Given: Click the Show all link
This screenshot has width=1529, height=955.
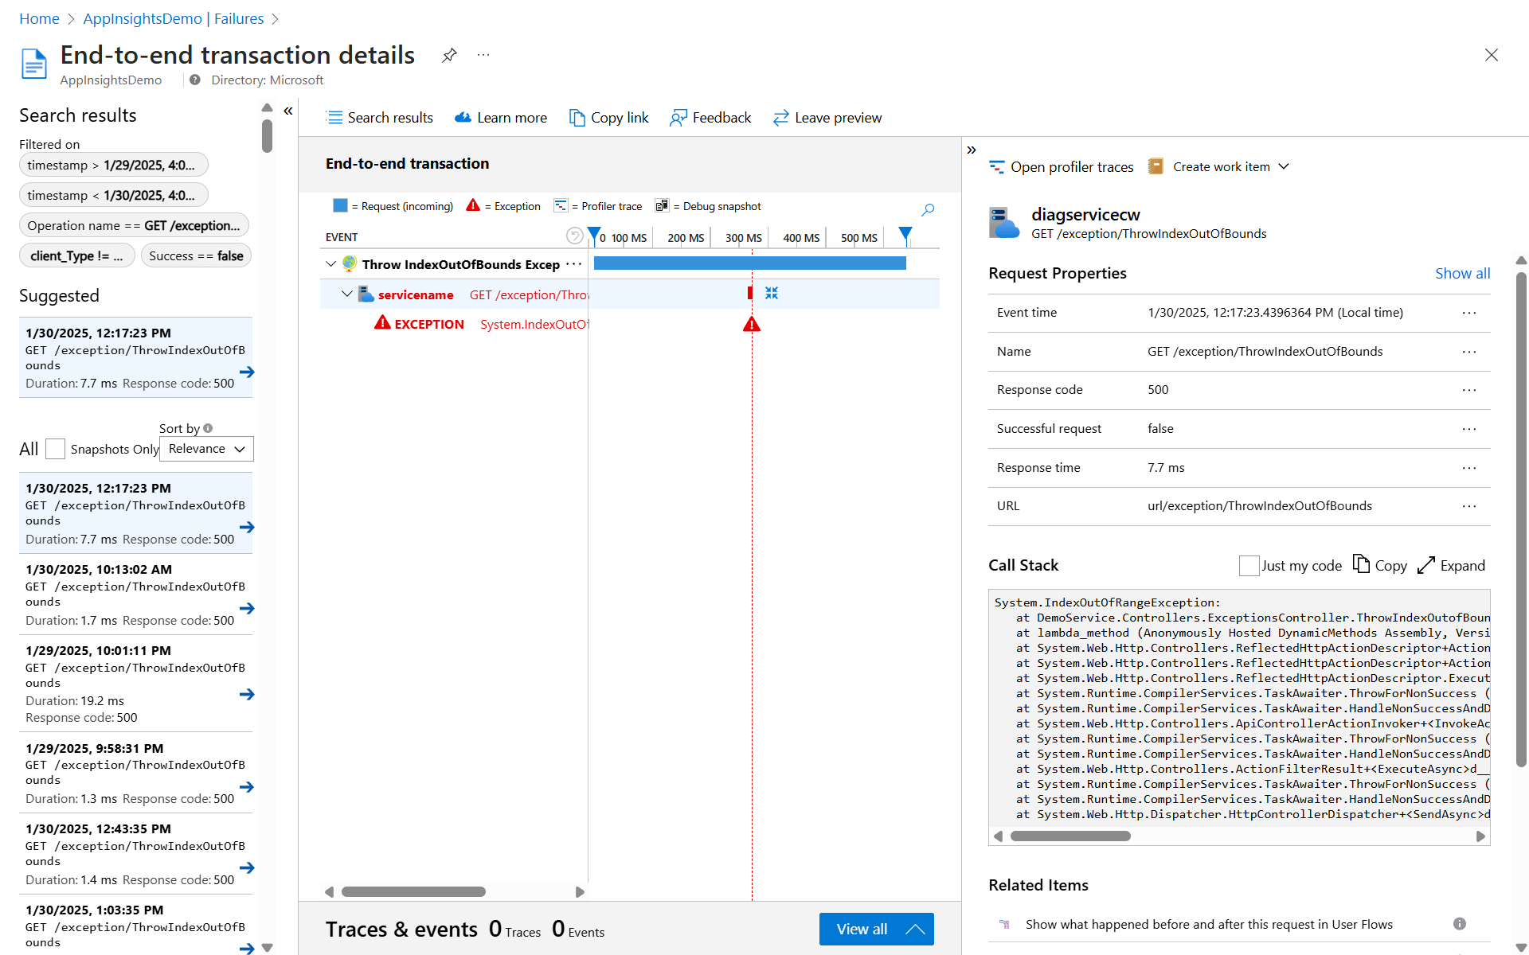Looking at the screenshot, I should [1462, 273].
